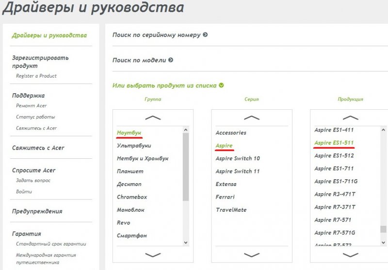Choose Aspire ES1-511 product
Image resolution: width=388 pixels, height=270 pixels.
(x=334, y=143)
